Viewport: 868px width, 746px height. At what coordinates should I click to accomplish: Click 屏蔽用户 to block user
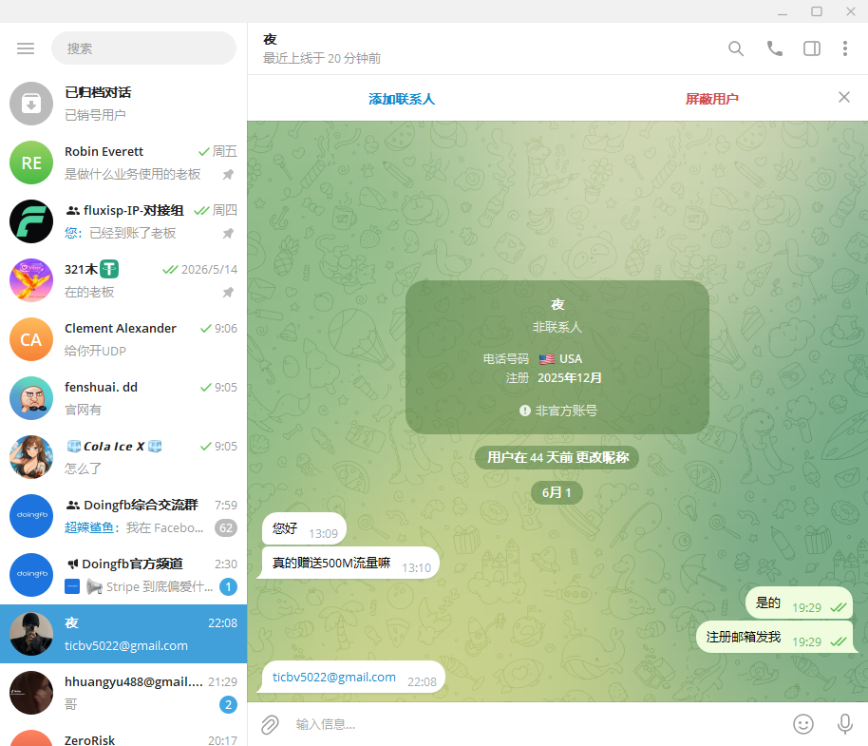711,99
